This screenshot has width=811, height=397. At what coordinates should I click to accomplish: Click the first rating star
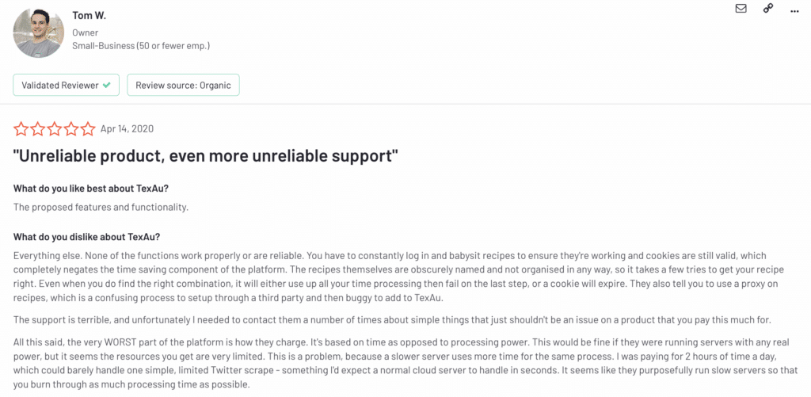pyautogui.click(x=21, y=129)
